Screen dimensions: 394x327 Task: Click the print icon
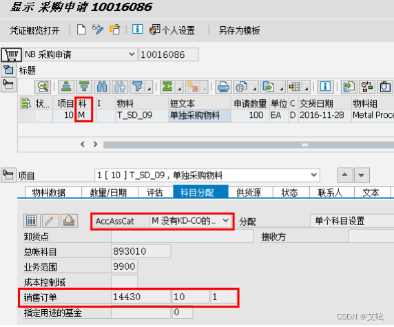coord(223,87)
